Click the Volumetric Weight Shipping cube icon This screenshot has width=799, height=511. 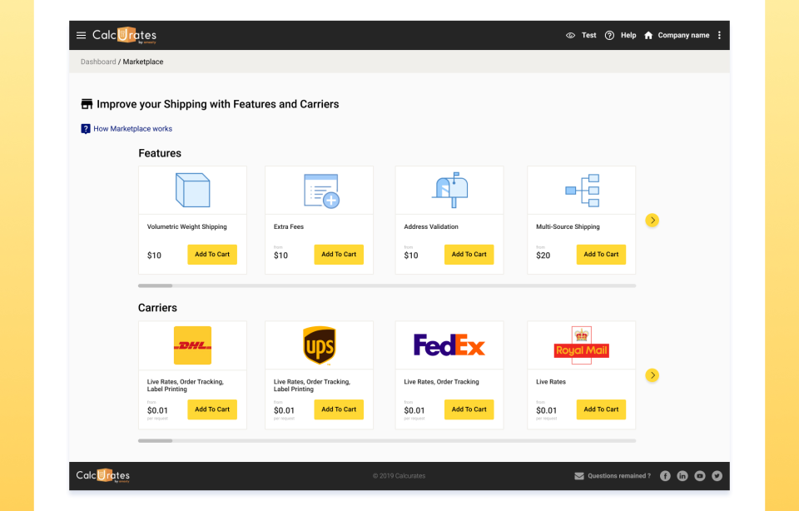point(192,190)
